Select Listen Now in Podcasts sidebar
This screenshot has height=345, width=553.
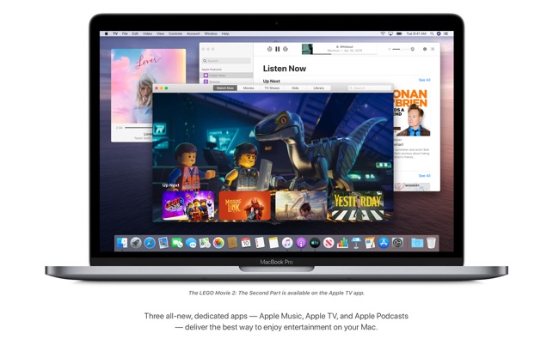coord(227,76)
